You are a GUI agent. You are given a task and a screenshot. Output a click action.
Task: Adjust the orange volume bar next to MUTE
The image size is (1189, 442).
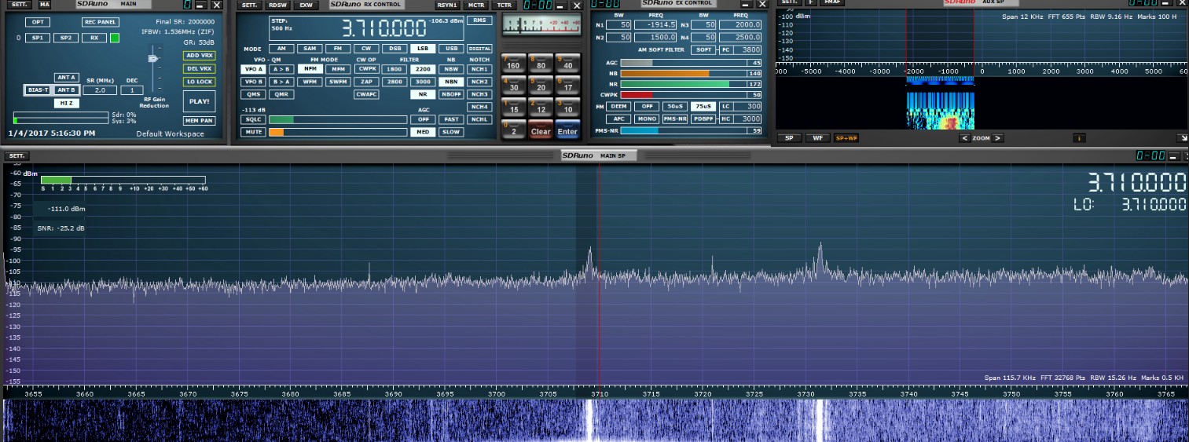(x=336, y=132)
